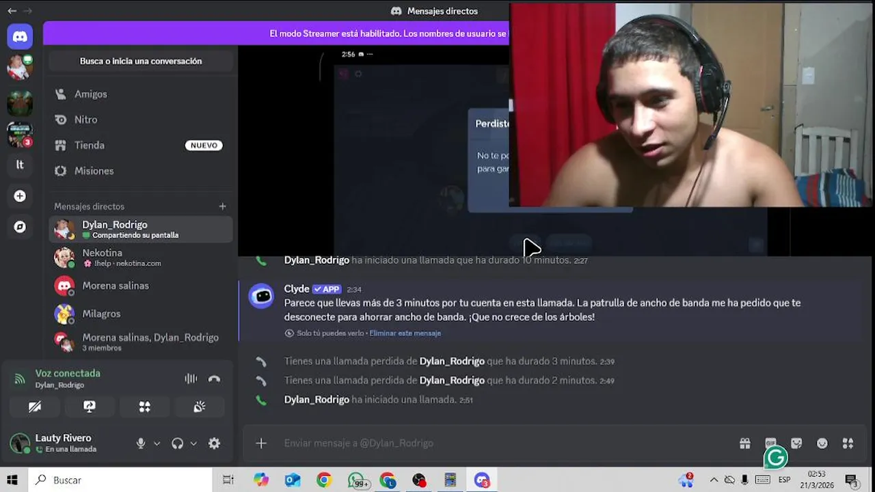Open the sticker picker
Viewport: 875px width, 492px height.
coord(796,443)
